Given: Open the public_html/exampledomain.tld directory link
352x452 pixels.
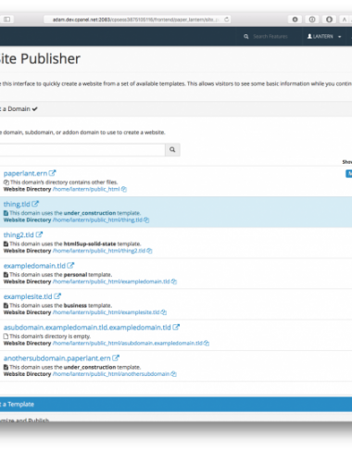Looking at the screenshot, I should tap(111, 282).
